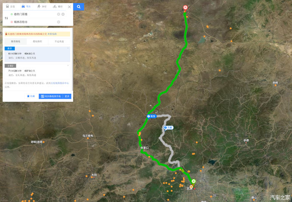Add a waypoint with the plus icon
The width and height of the screenshot is (292, 202).
click(x=63, y=14)
